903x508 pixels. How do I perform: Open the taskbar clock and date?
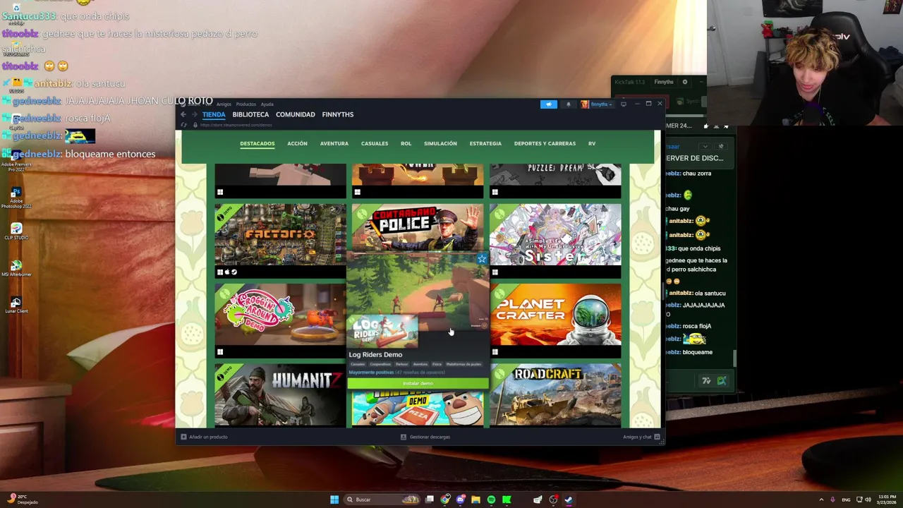(x=887, y=500)
